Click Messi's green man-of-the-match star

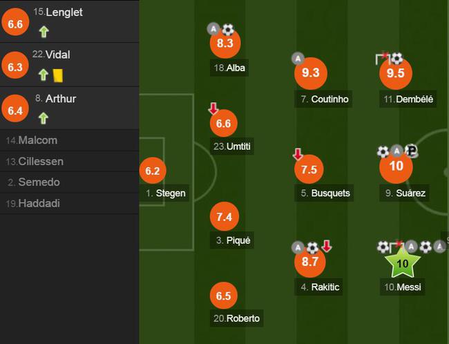402,262
